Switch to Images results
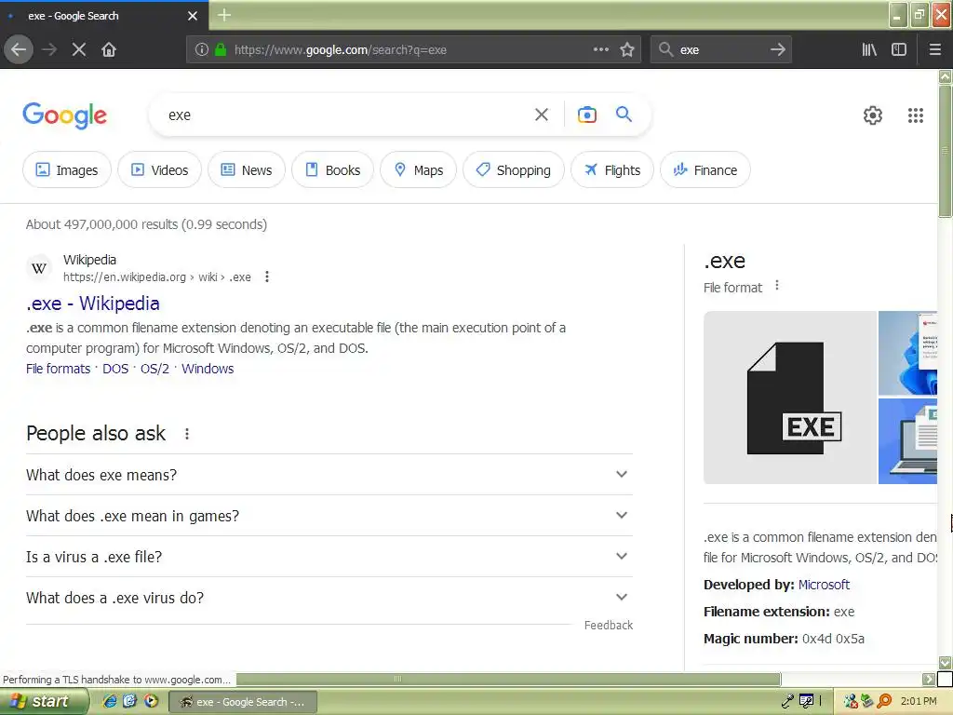 (x=67, y=169)
